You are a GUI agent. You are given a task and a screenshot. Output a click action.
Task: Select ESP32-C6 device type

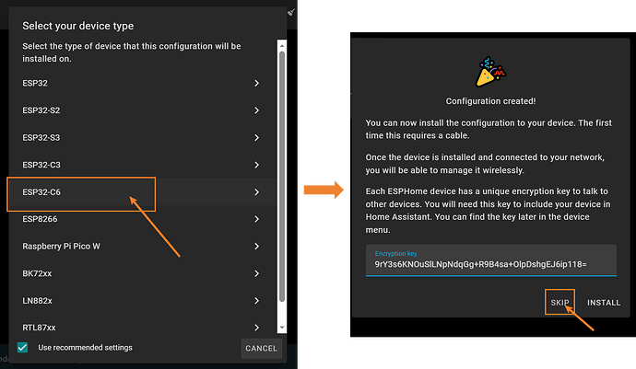[x=142, y=192]
